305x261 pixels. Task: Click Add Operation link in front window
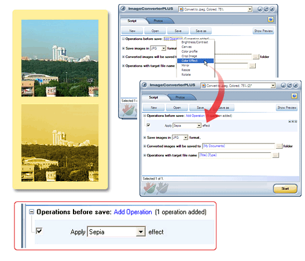point(195,116)
